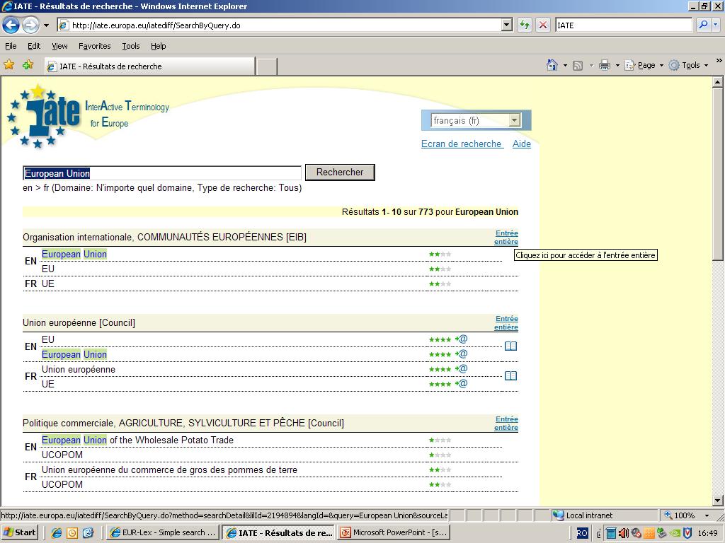
Task: Click the Print icon in command bar
Action: [605, 65]
